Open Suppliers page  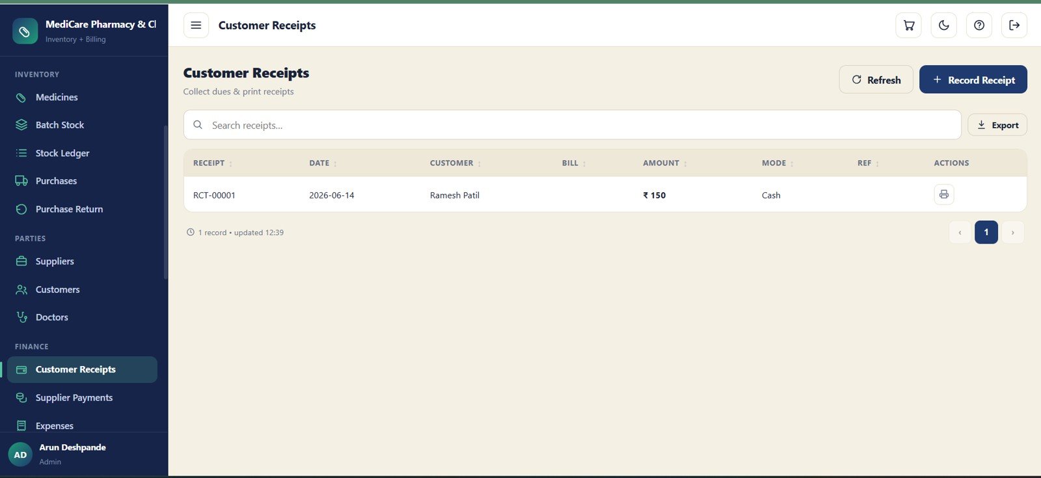(x=82, y=261)
